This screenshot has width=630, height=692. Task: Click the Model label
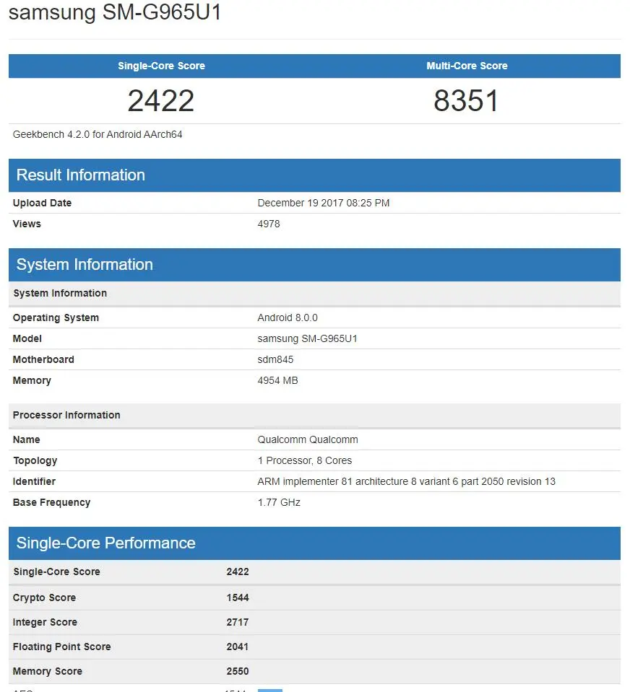point(27,338)
